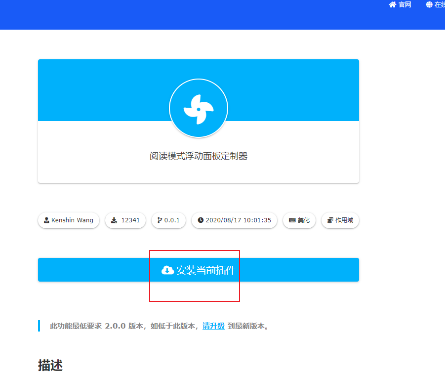Click the globe icon in top bar
445x374 pixels.
pyautogui.click(x=429, y=4)
